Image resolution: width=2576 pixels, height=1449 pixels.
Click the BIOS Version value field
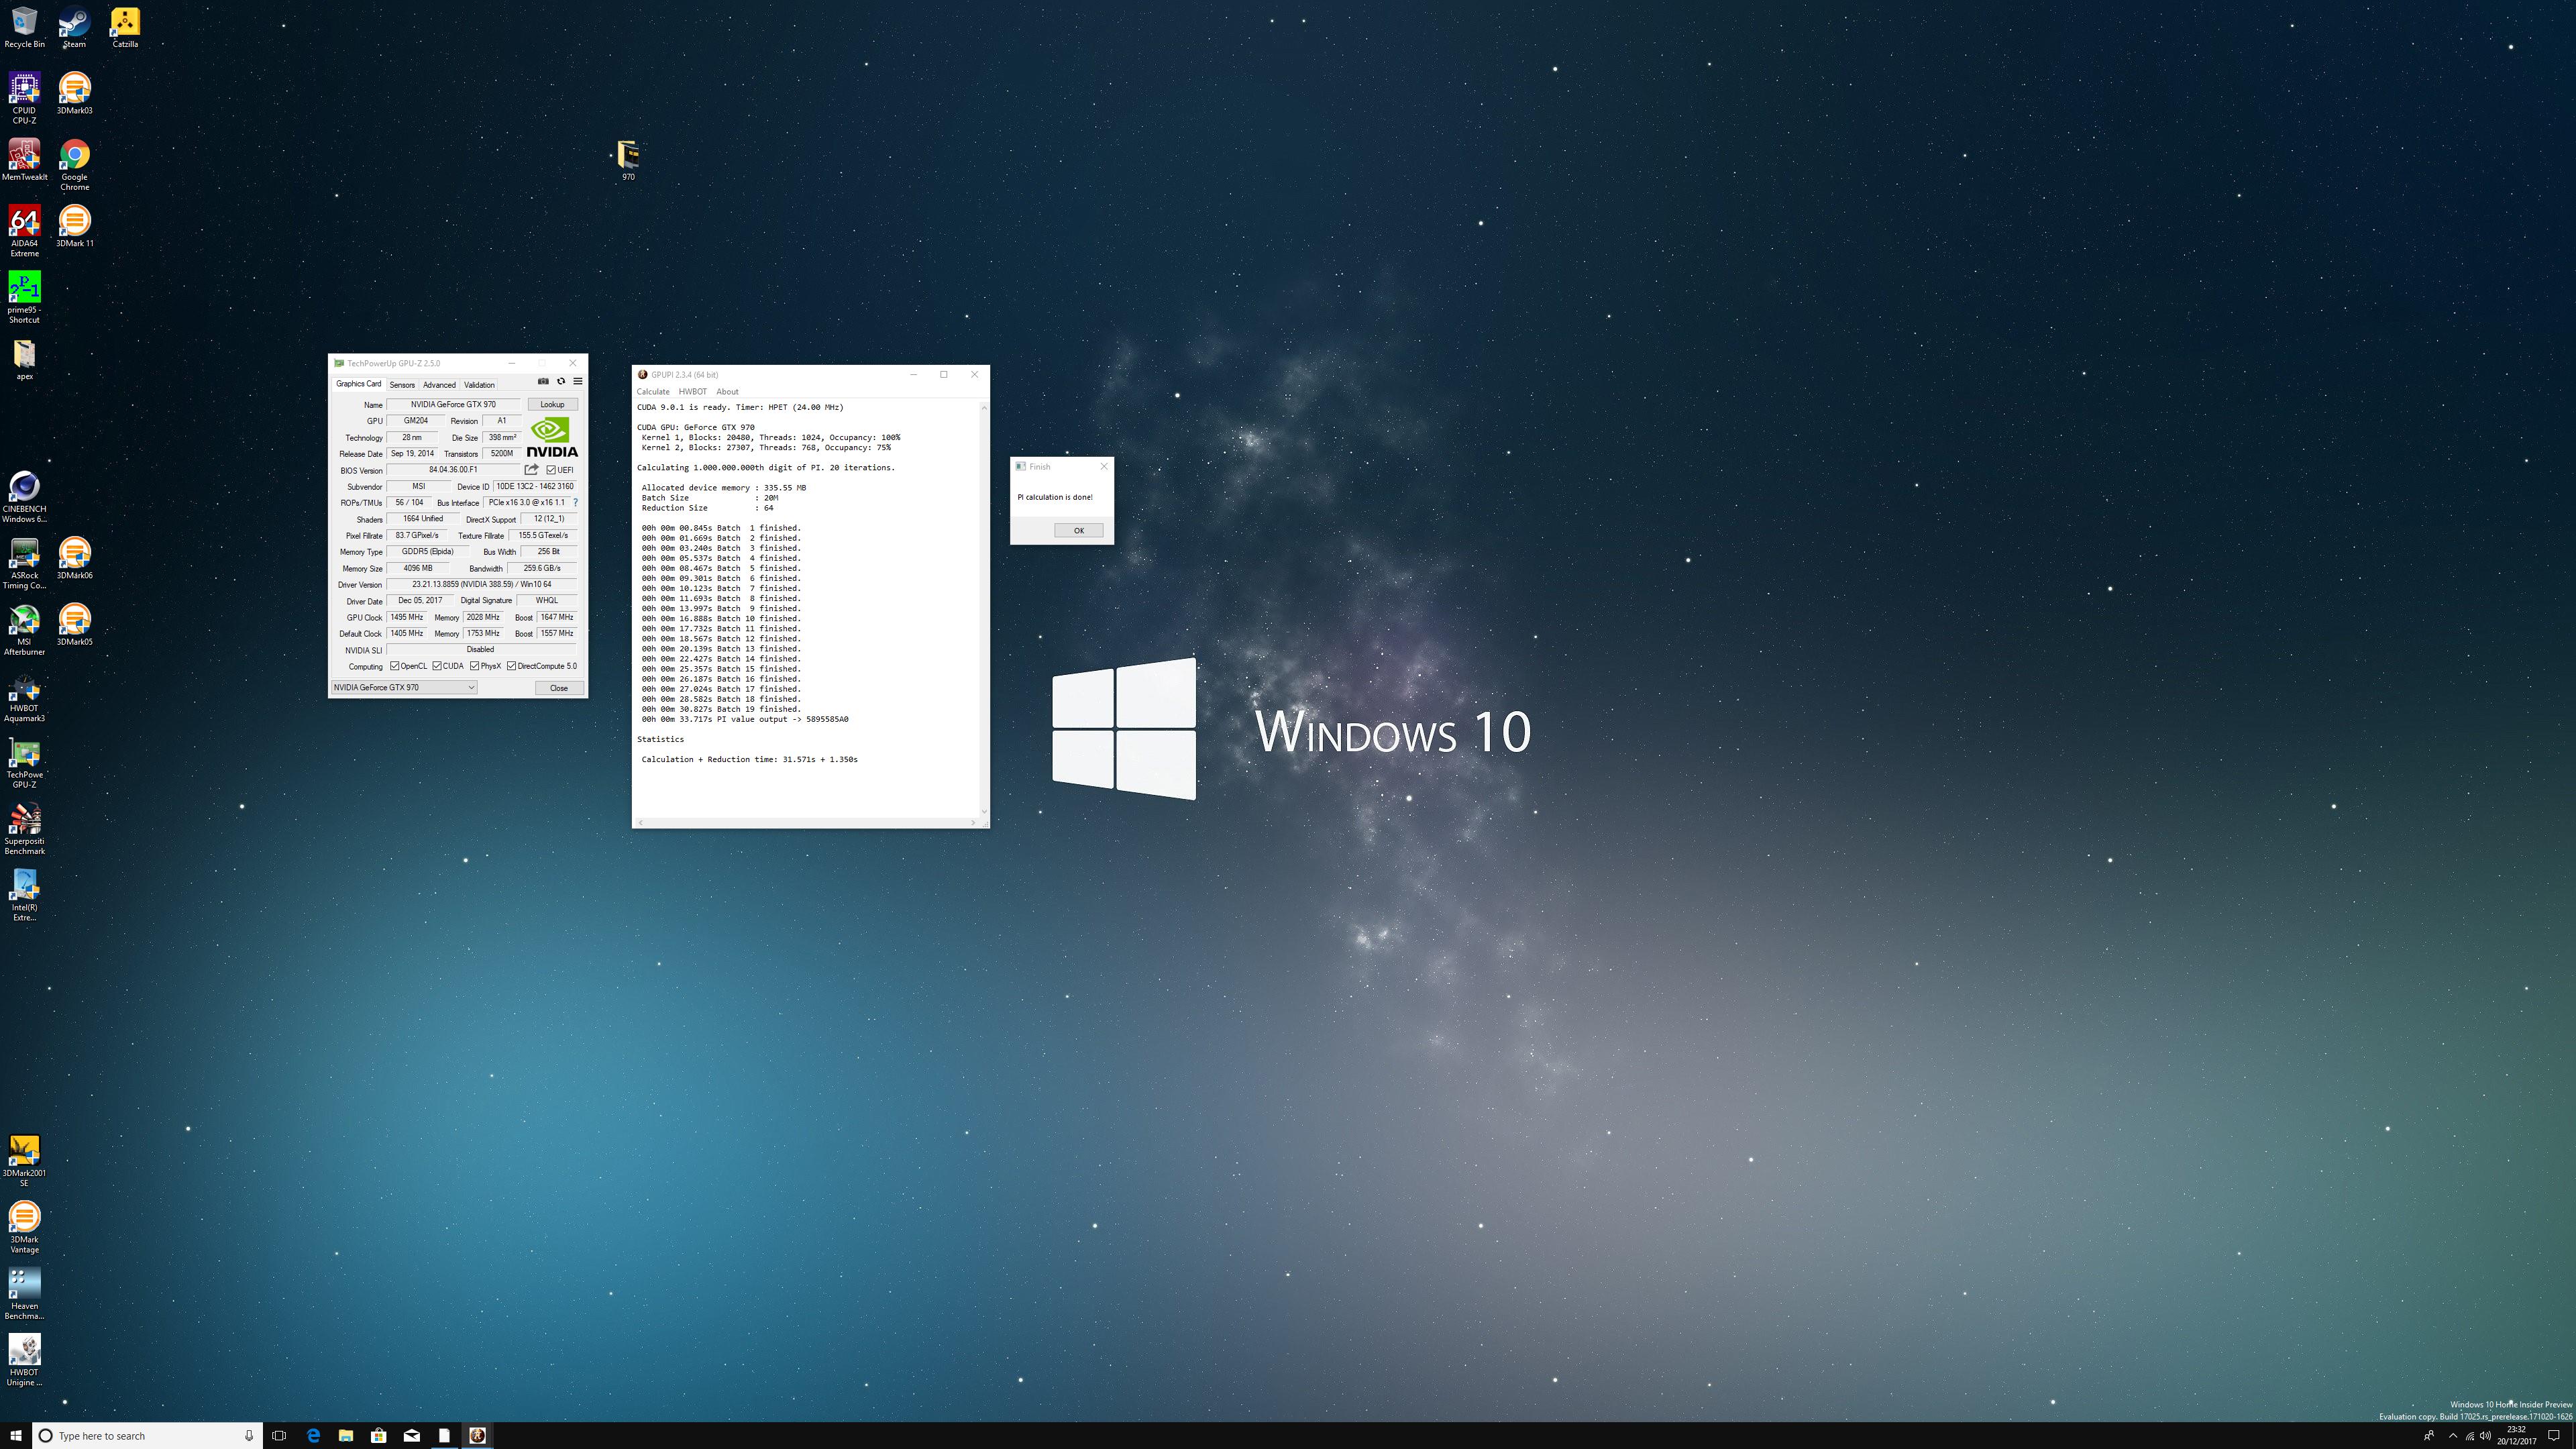point(453,470)
